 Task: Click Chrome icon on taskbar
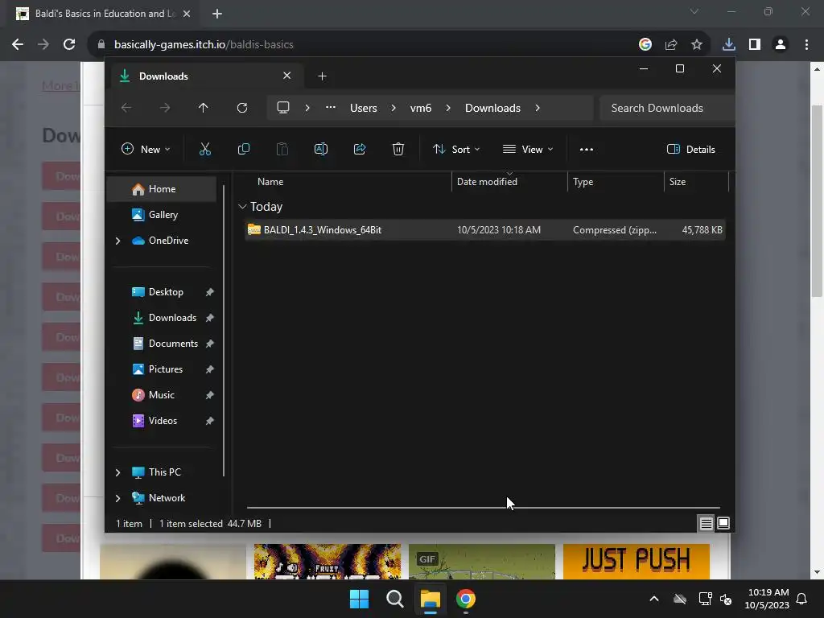click(466, 599)
